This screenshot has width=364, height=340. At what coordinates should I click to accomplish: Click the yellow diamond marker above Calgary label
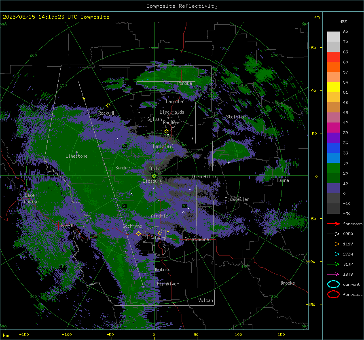click(160, 233)
